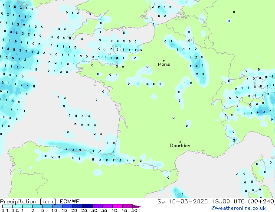Pick the 20–25 mm dark blue swatch
The image size is (275, 212).
click(77, 206)
